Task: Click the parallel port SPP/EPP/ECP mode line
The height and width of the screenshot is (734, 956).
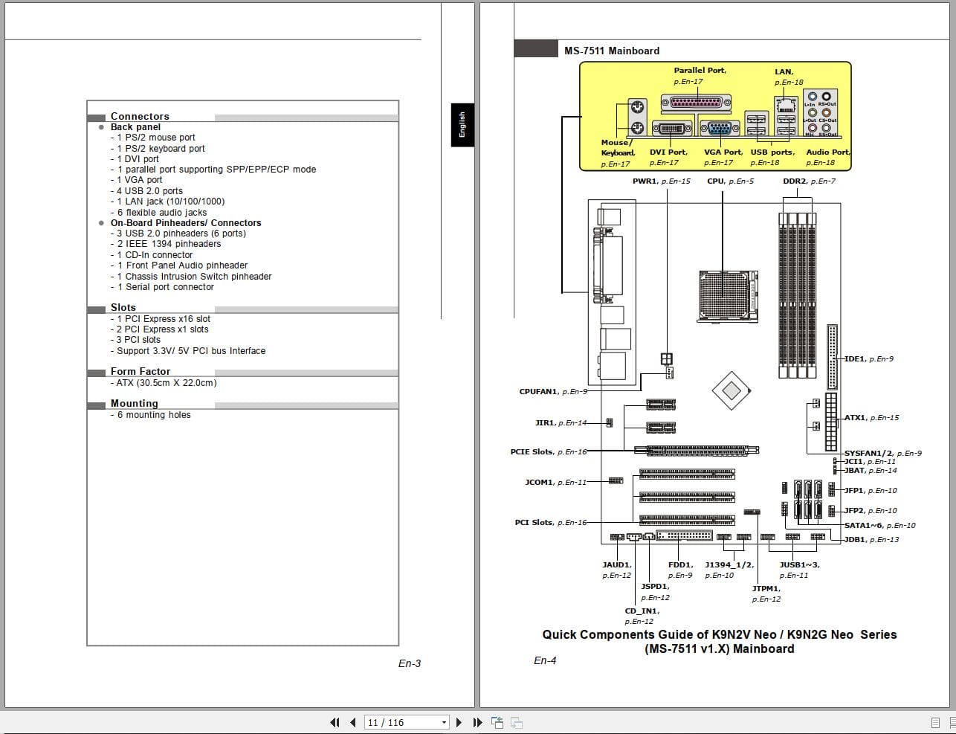Action: [213, 169]
